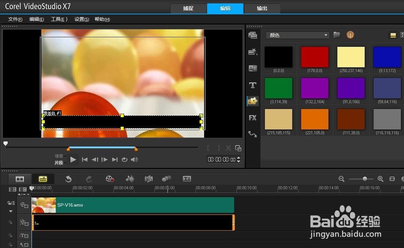
Task: Set mark-out bracket in preview
Action: click(x=219, y=148)
